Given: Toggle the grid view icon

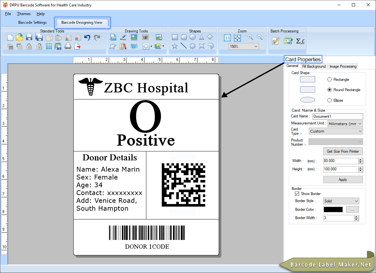Looking at the screenshot, I should click(49, 46).
